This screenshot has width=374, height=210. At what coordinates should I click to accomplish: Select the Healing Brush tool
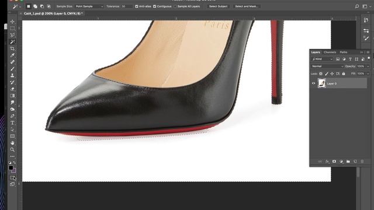tap(12, 62)
